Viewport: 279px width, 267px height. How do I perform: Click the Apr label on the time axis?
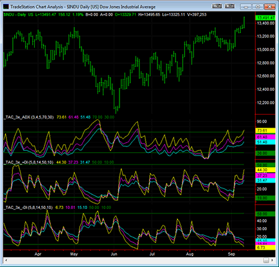[x=38, y=254]
